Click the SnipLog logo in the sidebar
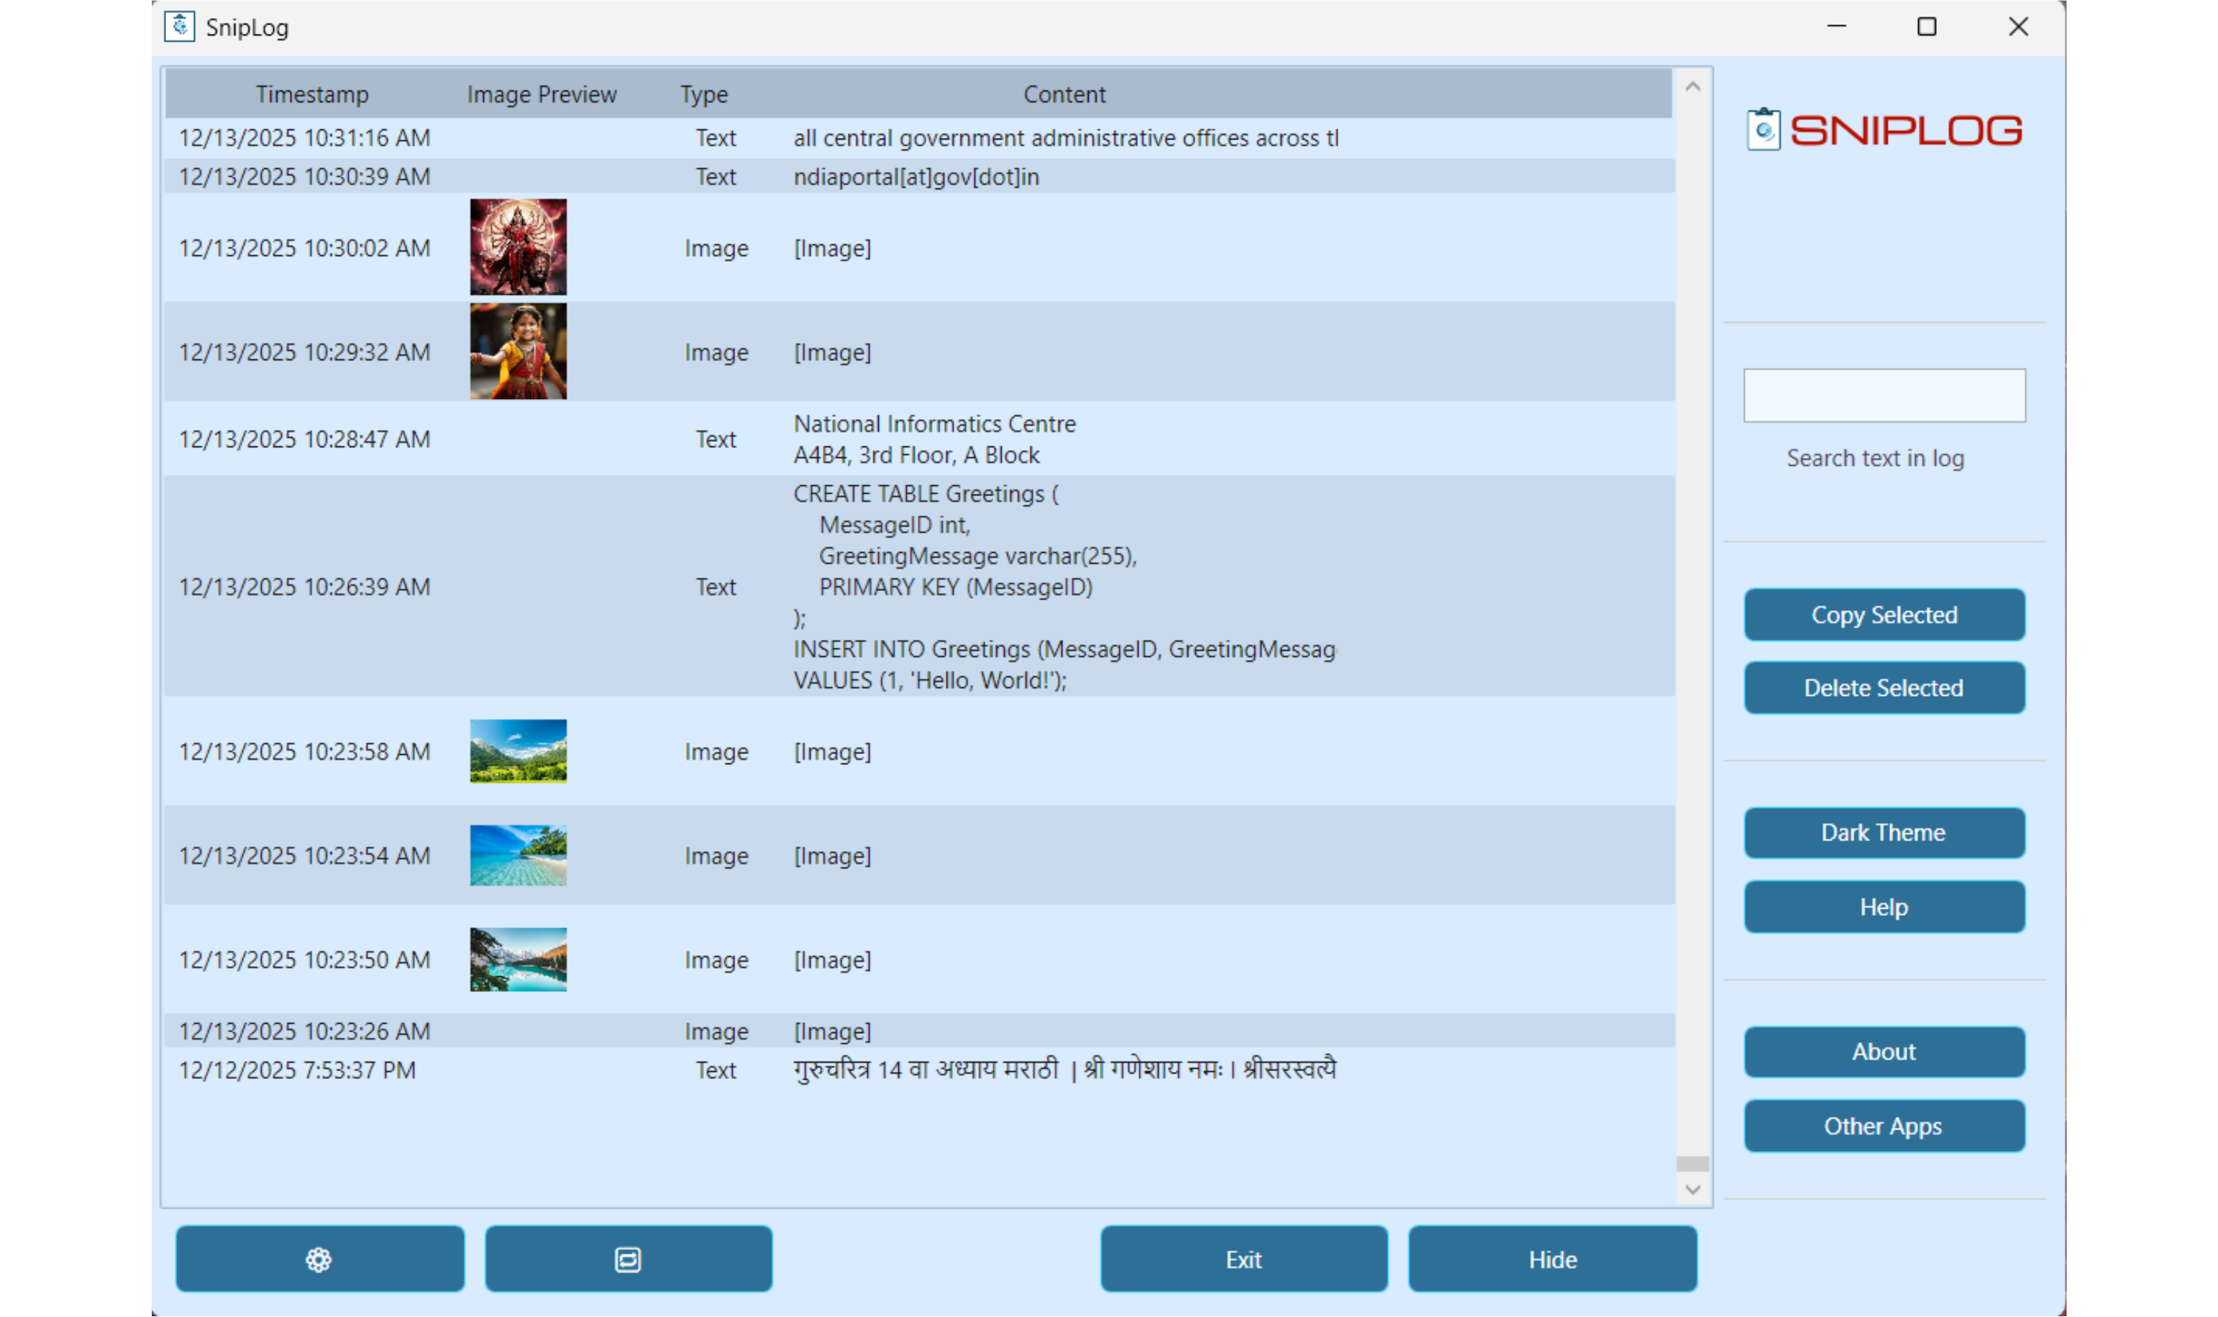This screenshot has width=2218, height=1317. (1884, 130)
